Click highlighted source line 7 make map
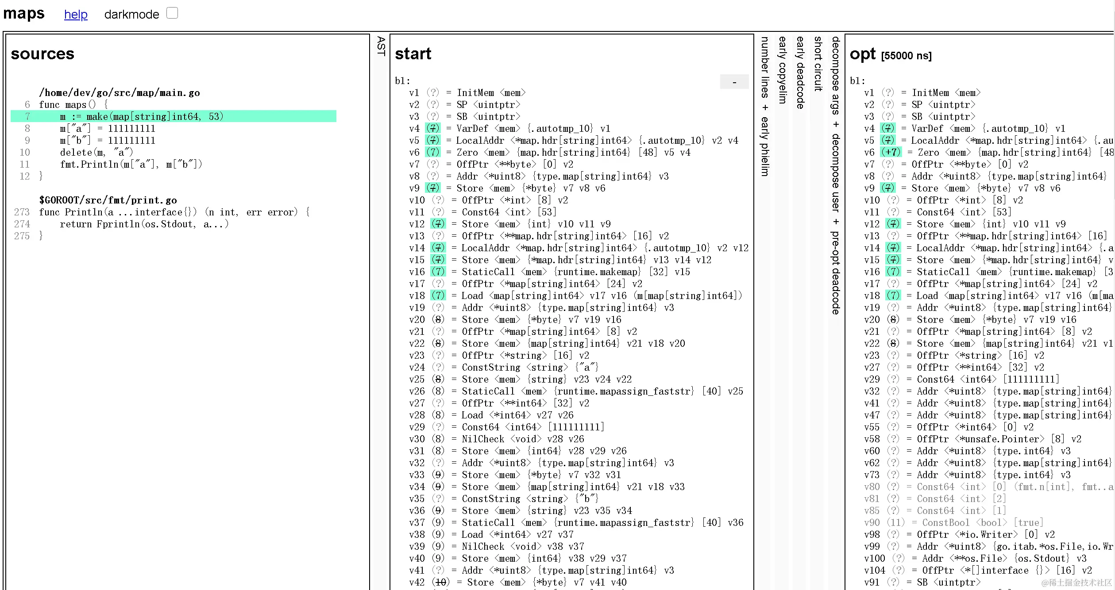The width and height of the screenshot is (1115, 590). click(142, 117)
